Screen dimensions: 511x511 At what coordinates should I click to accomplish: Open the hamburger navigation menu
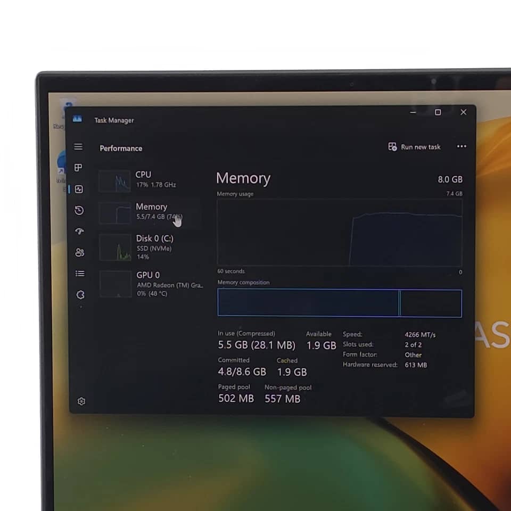click(x=78, y=147)
